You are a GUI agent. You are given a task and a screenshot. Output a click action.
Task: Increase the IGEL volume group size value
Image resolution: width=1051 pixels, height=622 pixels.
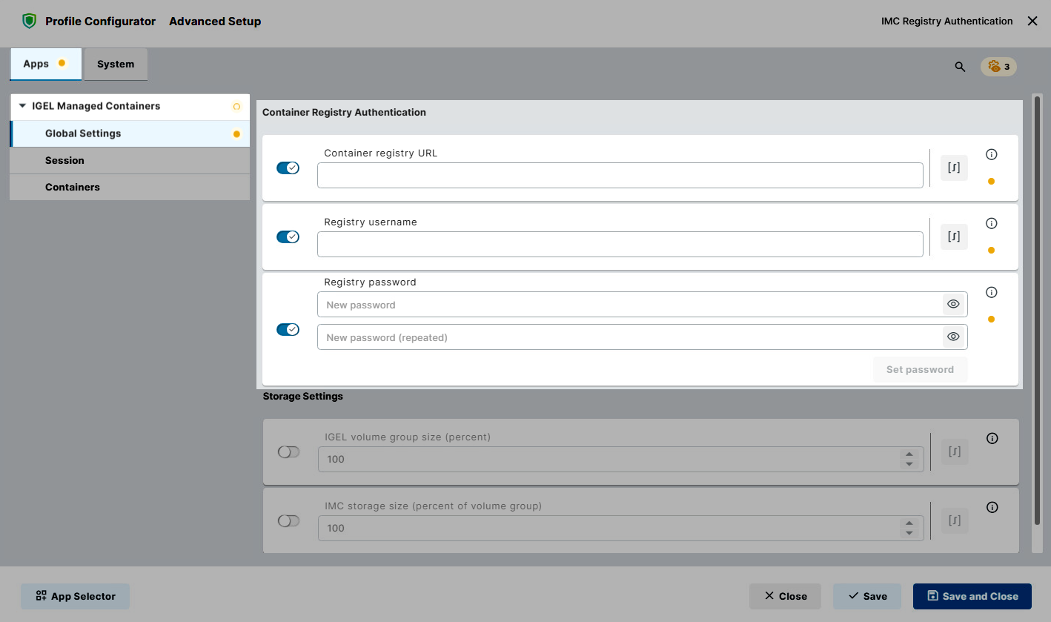pyautogui.click(x=909, y=454)
